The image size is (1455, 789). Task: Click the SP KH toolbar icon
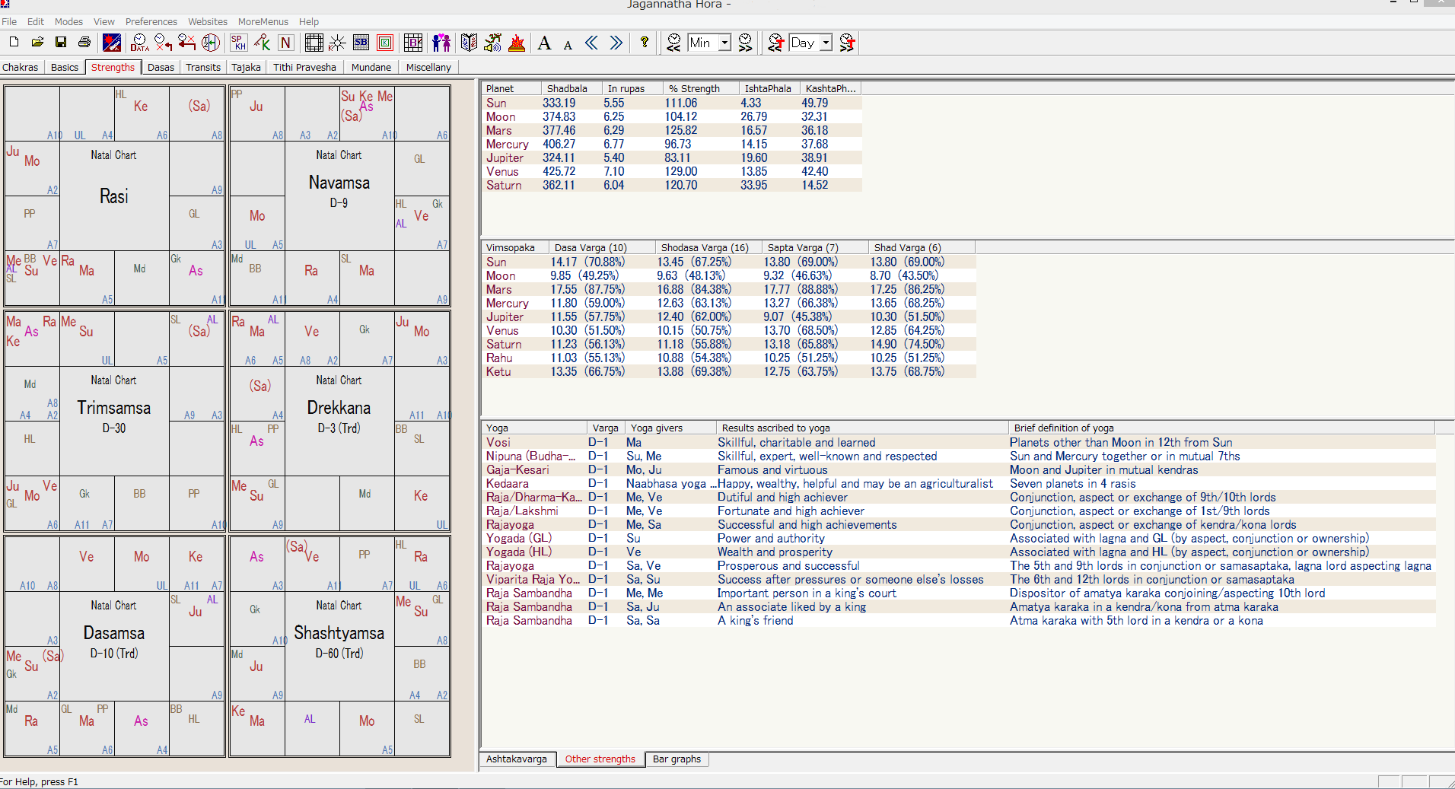[238, 43]
